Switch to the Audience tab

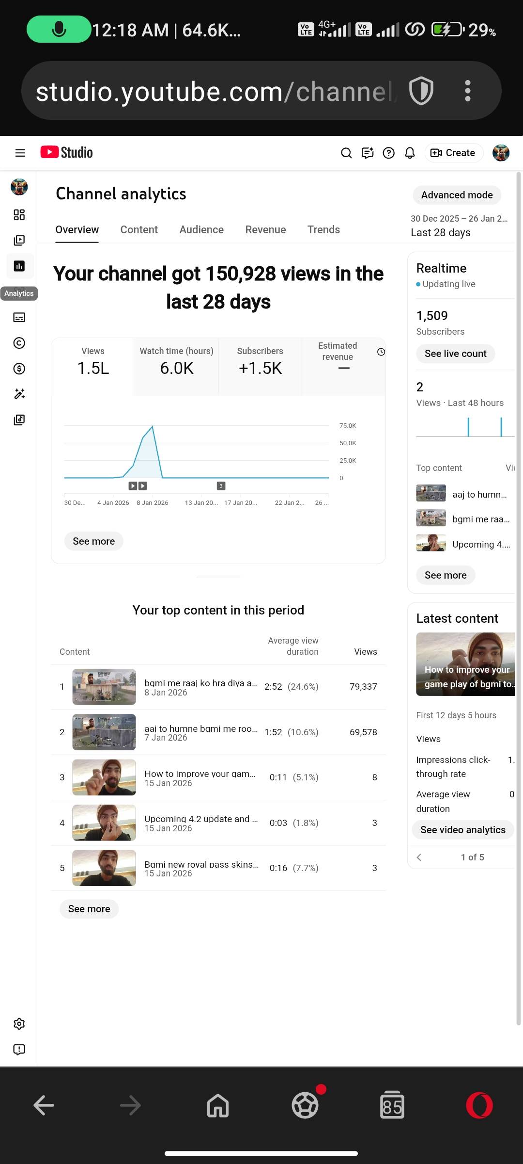pyautogui.click(x=201, y=230)
